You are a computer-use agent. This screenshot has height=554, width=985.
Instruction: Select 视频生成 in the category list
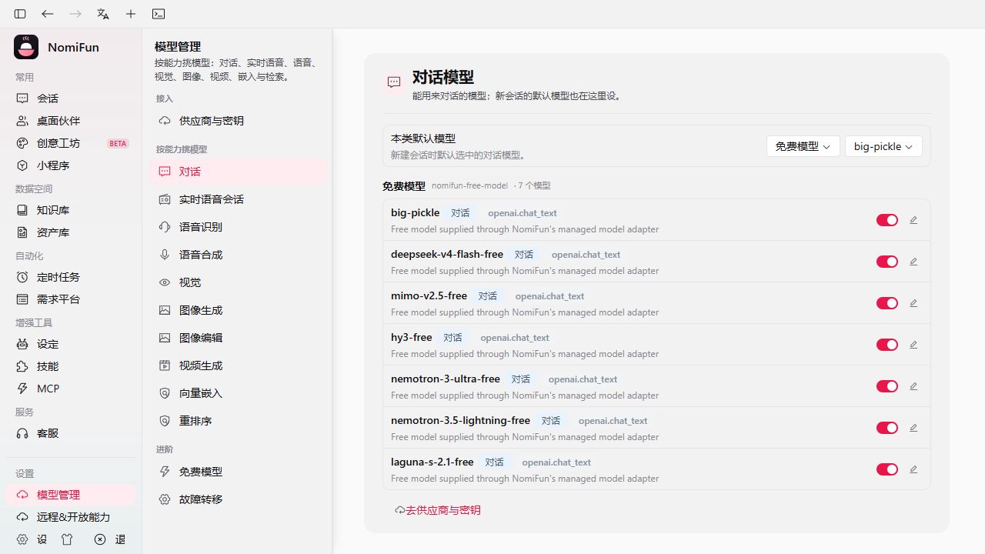point(239,365)
